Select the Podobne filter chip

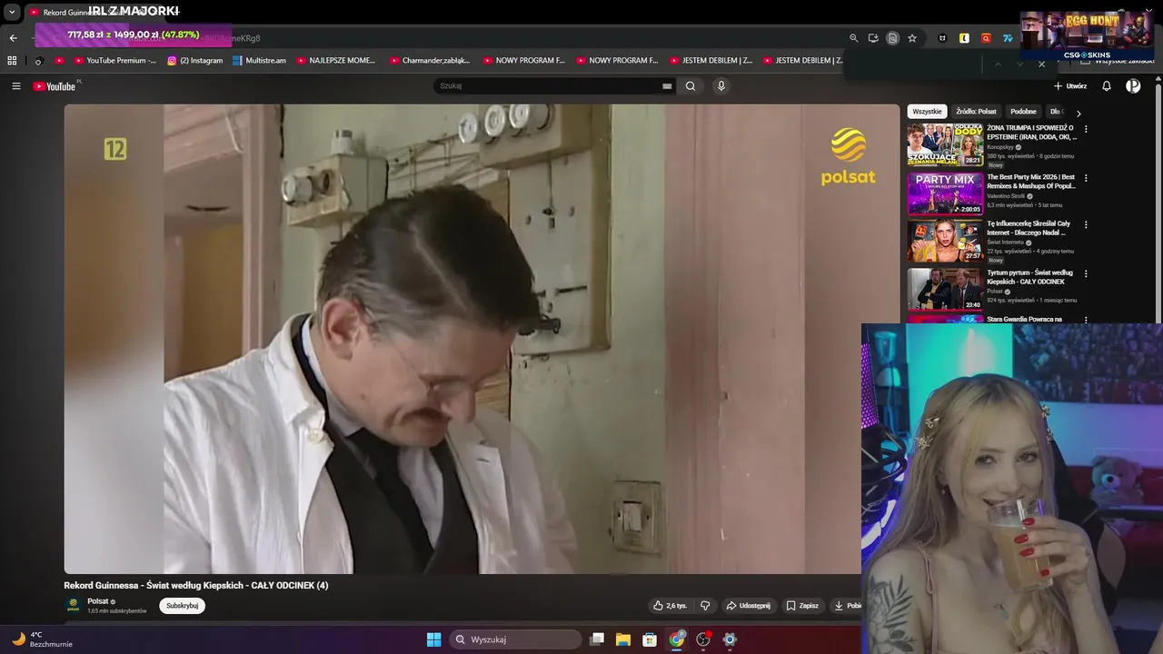point(1023,112)
